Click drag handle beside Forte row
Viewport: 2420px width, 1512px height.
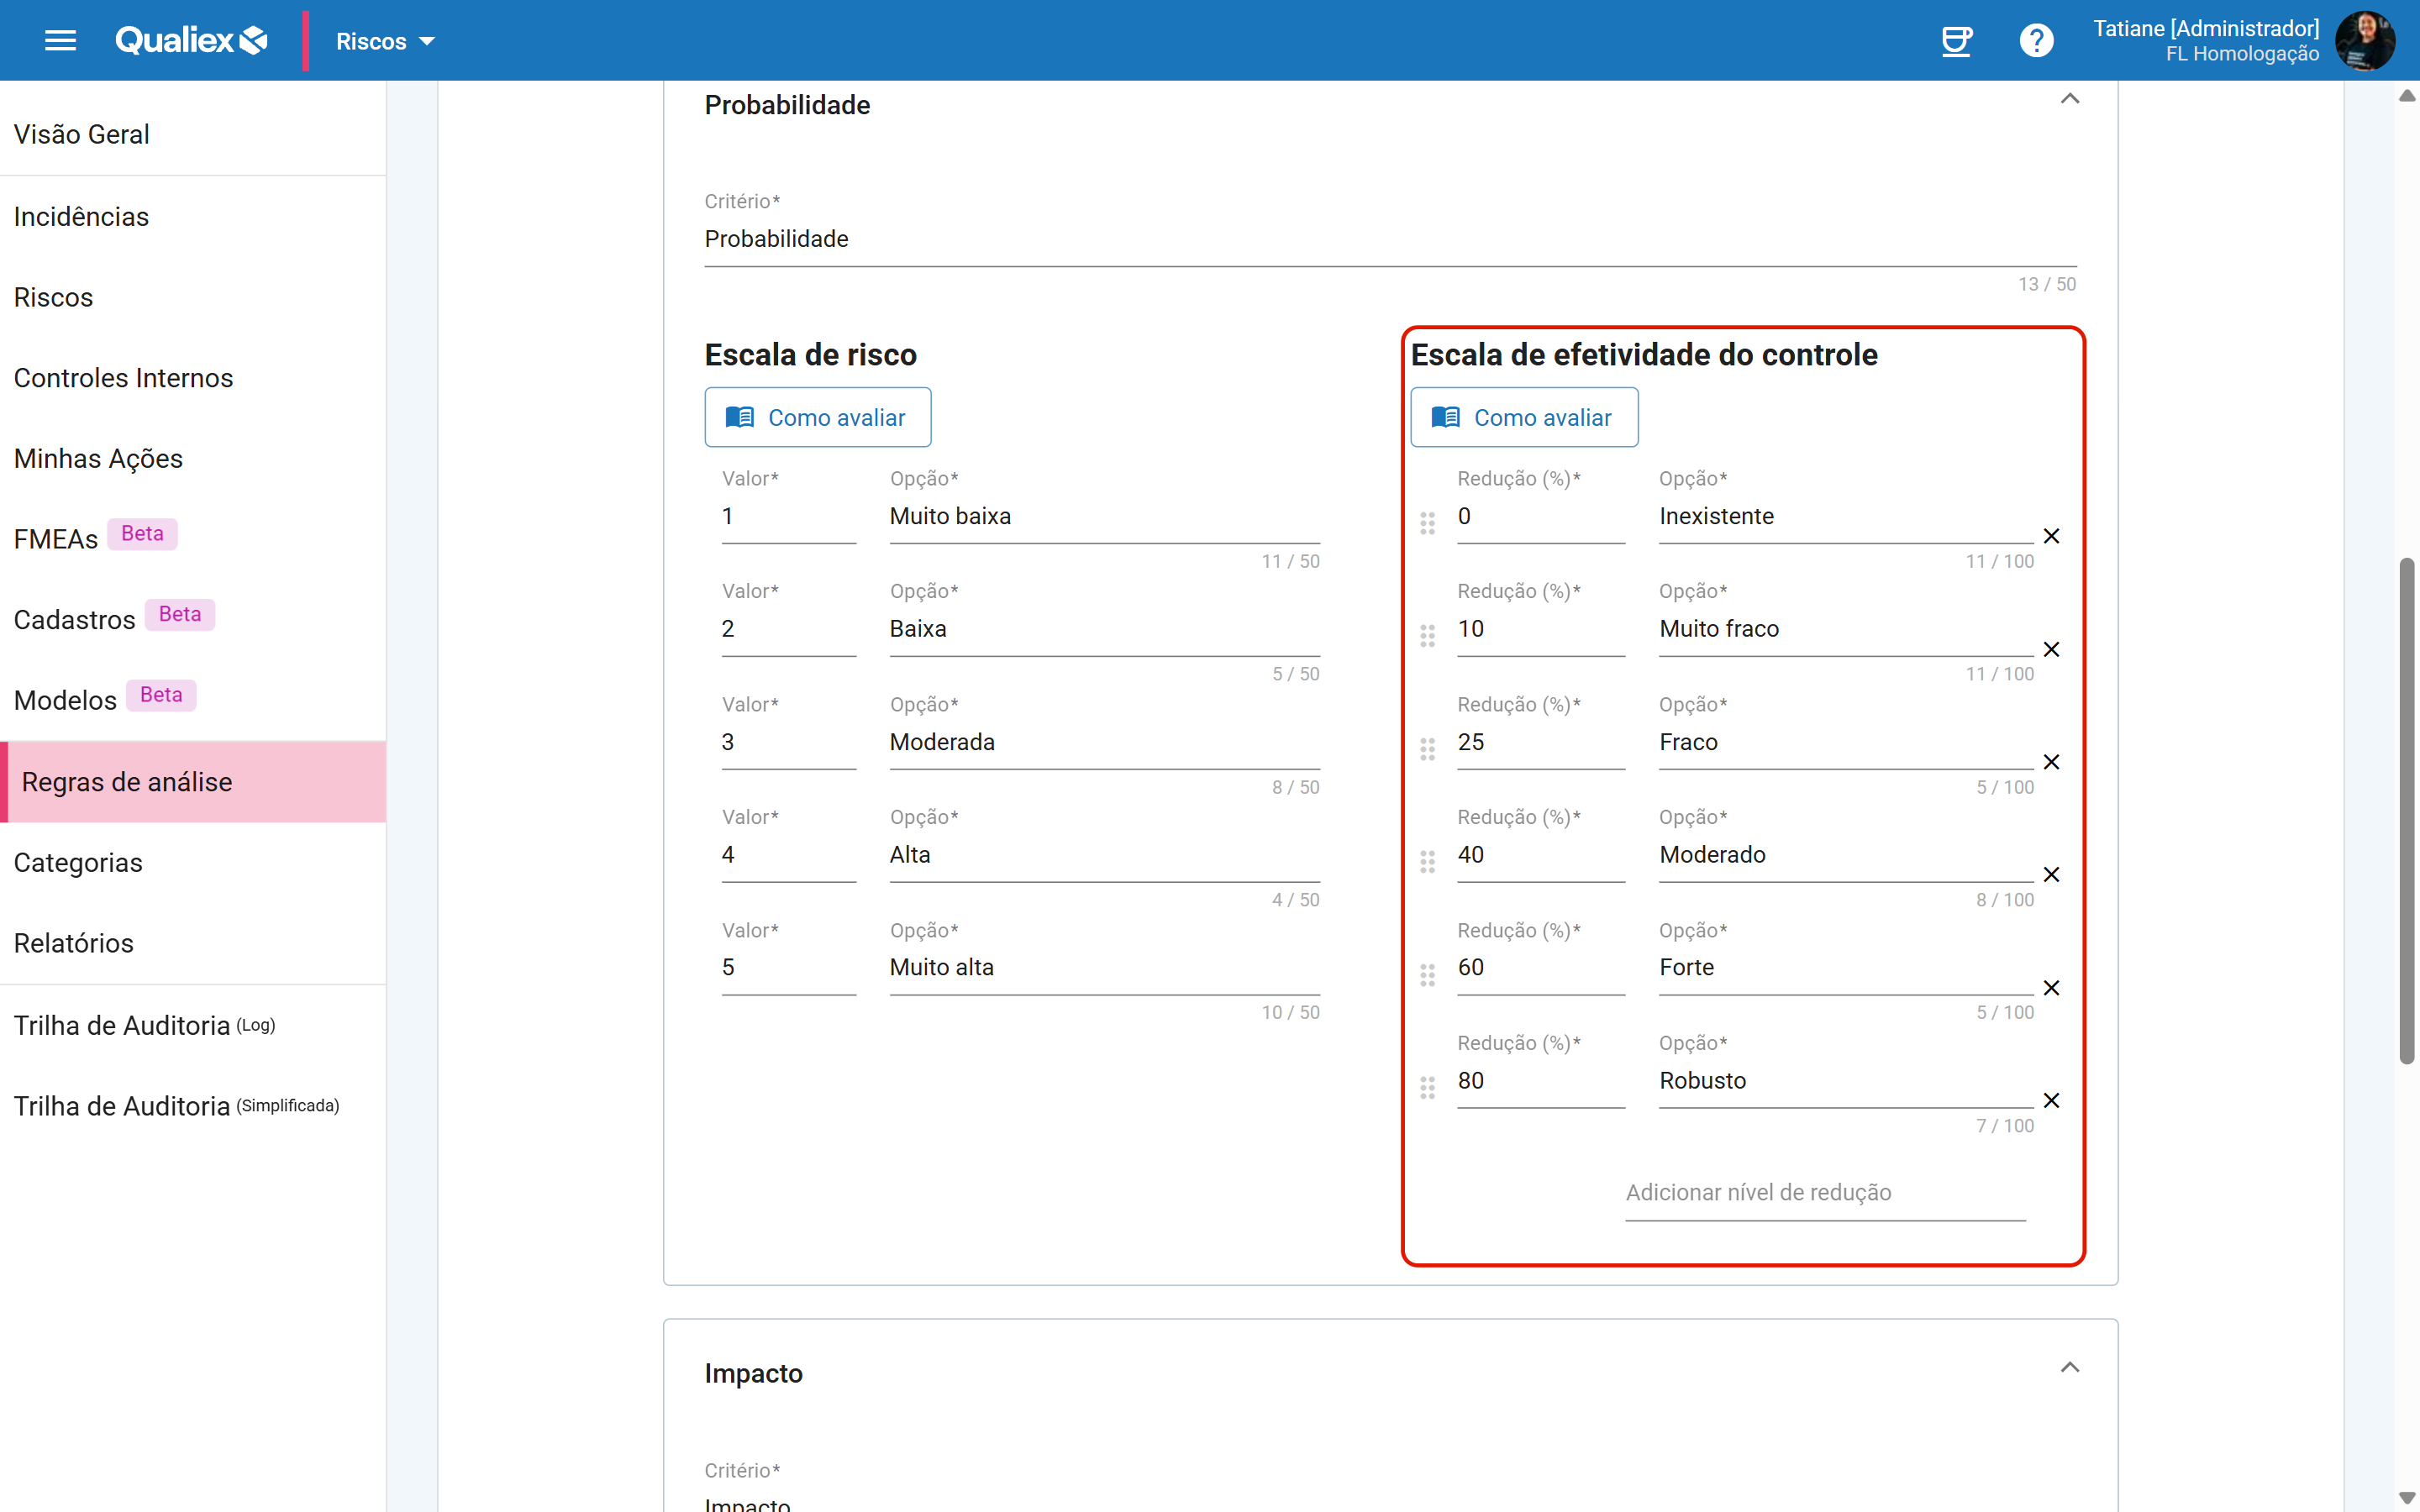[1427, 975]
